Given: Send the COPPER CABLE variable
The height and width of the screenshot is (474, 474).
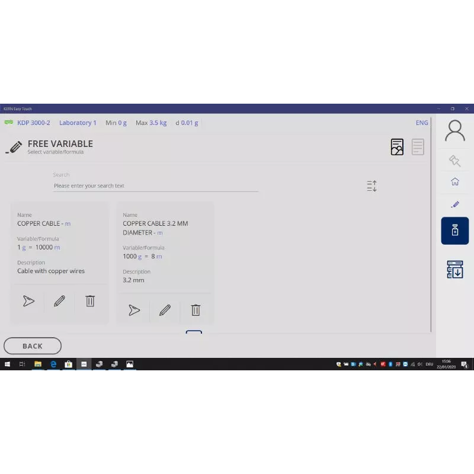Looking at the screenshot, I should tap(28, 301).
